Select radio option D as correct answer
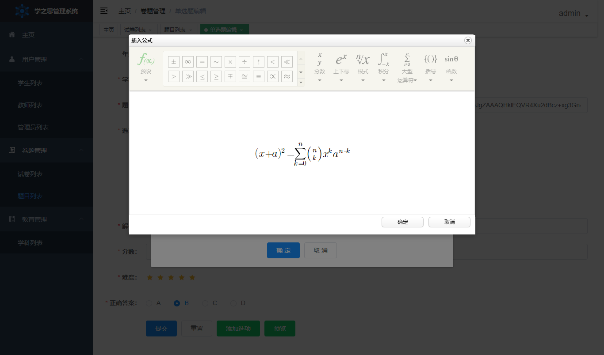The height and width of the screenshot is (355, 604). [233, 303]
